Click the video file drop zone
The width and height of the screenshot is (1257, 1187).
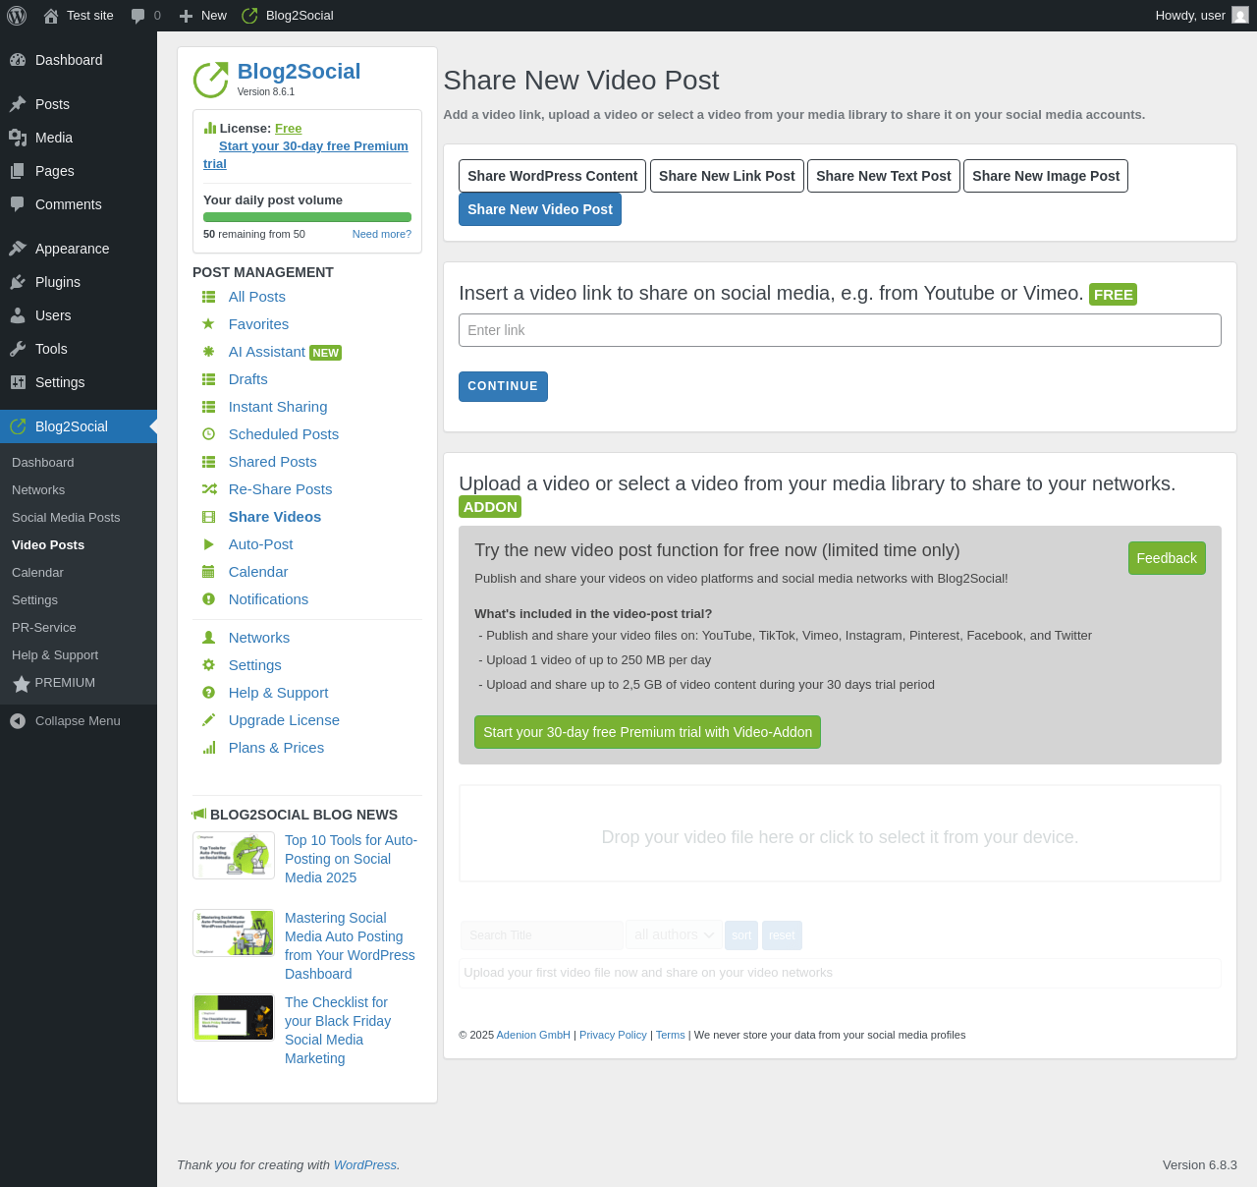(x=840, y=833)
